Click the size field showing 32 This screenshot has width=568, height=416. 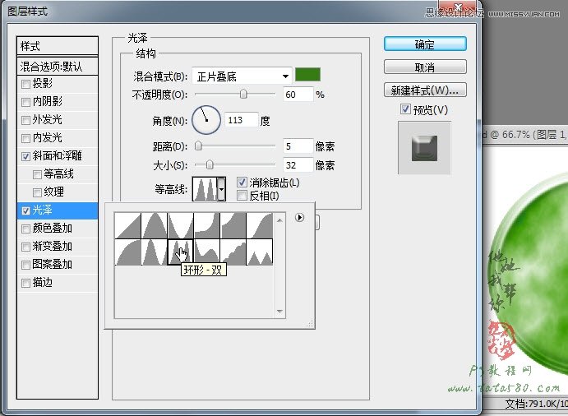tap(298, 165)
